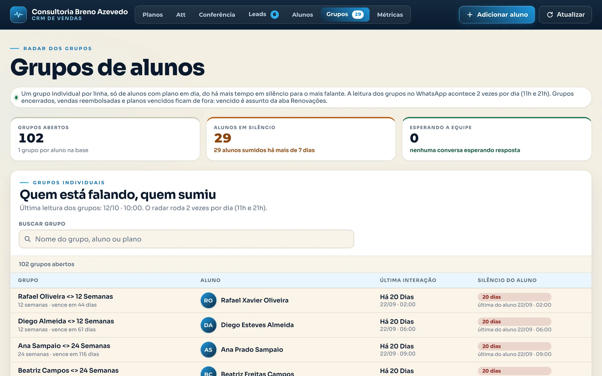Click the green status dot in the info banner

16,97
